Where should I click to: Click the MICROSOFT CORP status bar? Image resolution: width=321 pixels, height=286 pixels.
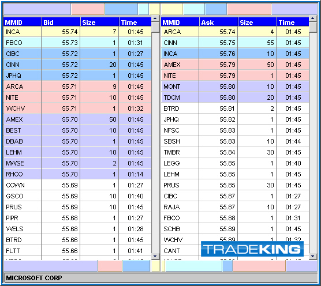tap(160, 278)
